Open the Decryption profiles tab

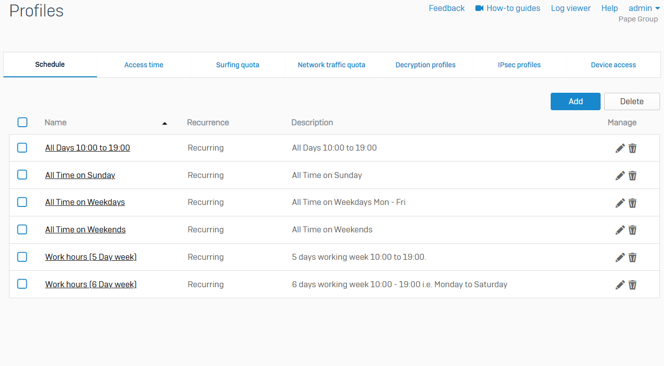click(x=425, y=65)
